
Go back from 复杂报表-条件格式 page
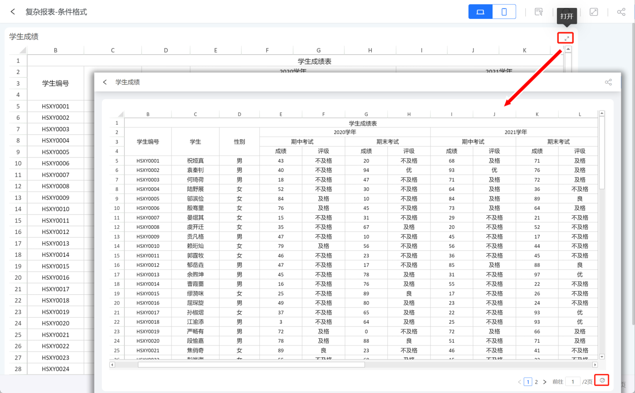tap(13, 12)
